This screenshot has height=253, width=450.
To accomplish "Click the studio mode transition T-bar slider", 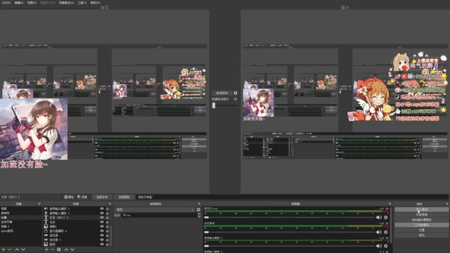I will (x=214, y=105).
